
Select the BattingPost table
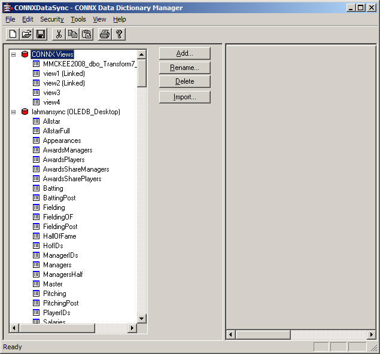pyautogui.click(x=59, y=198)
